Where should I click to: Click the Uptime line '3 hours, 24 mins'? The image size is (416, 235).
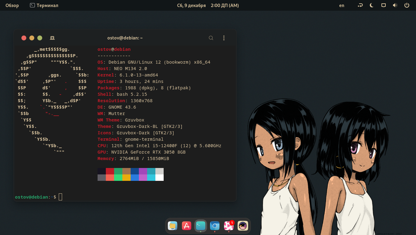pos(131,81)
